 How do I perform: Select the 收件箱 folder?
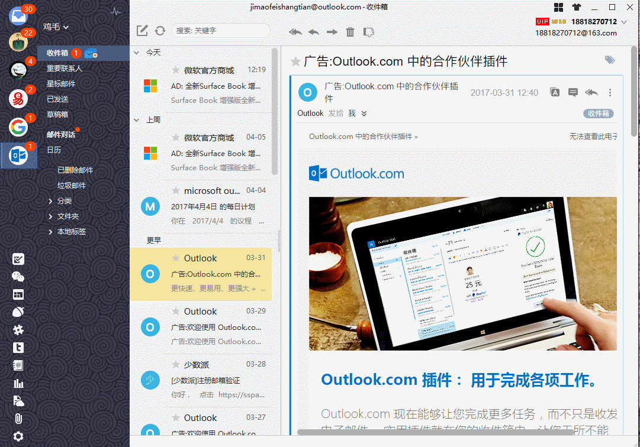coord(83,53)
